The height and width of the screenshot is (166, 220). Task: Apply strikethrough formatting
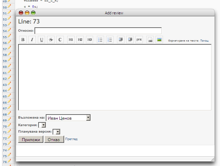point(51,40)
